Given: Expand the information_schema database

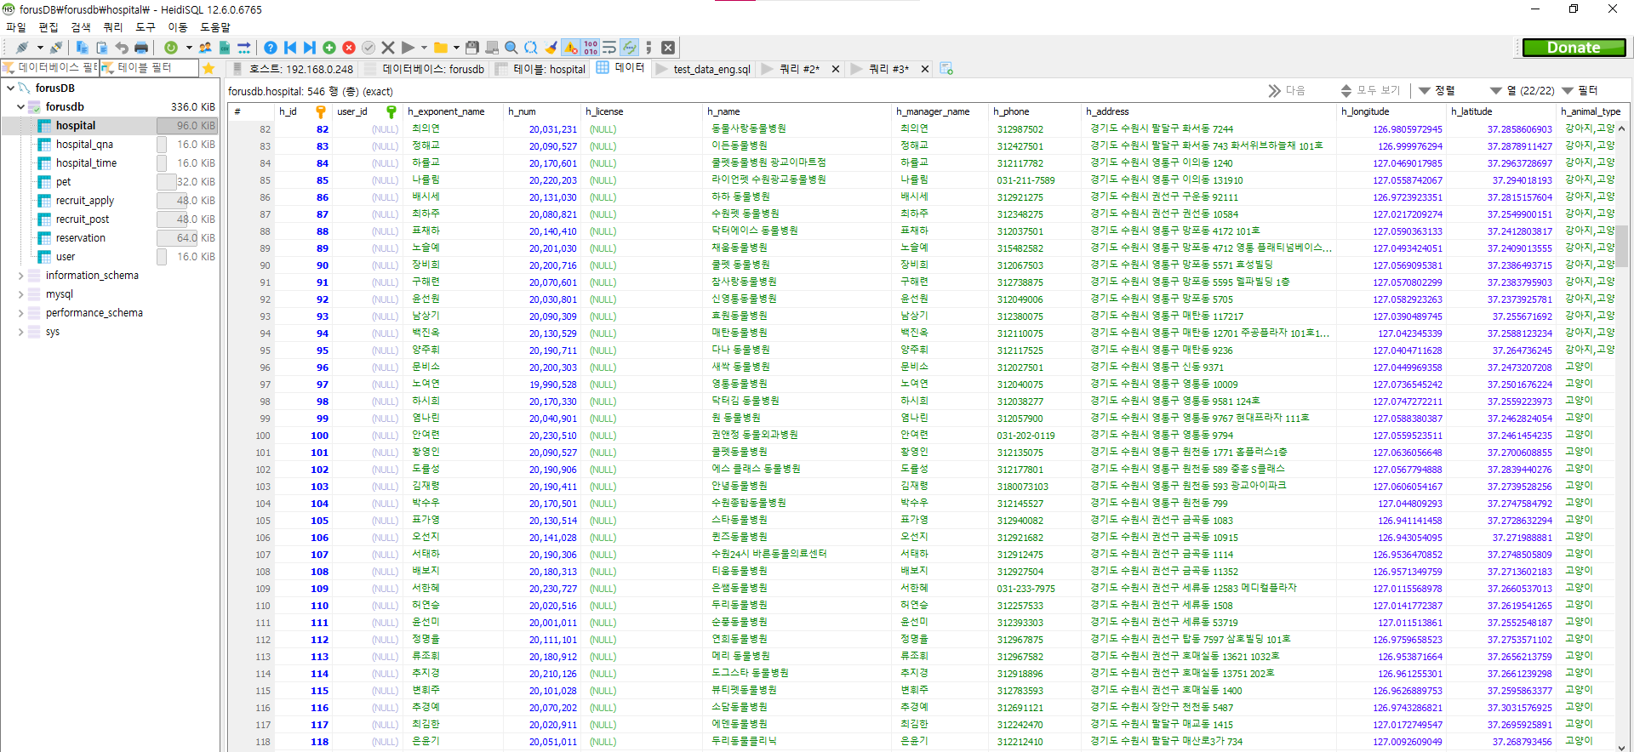Looking at the screenshot, I should [20, 276].
